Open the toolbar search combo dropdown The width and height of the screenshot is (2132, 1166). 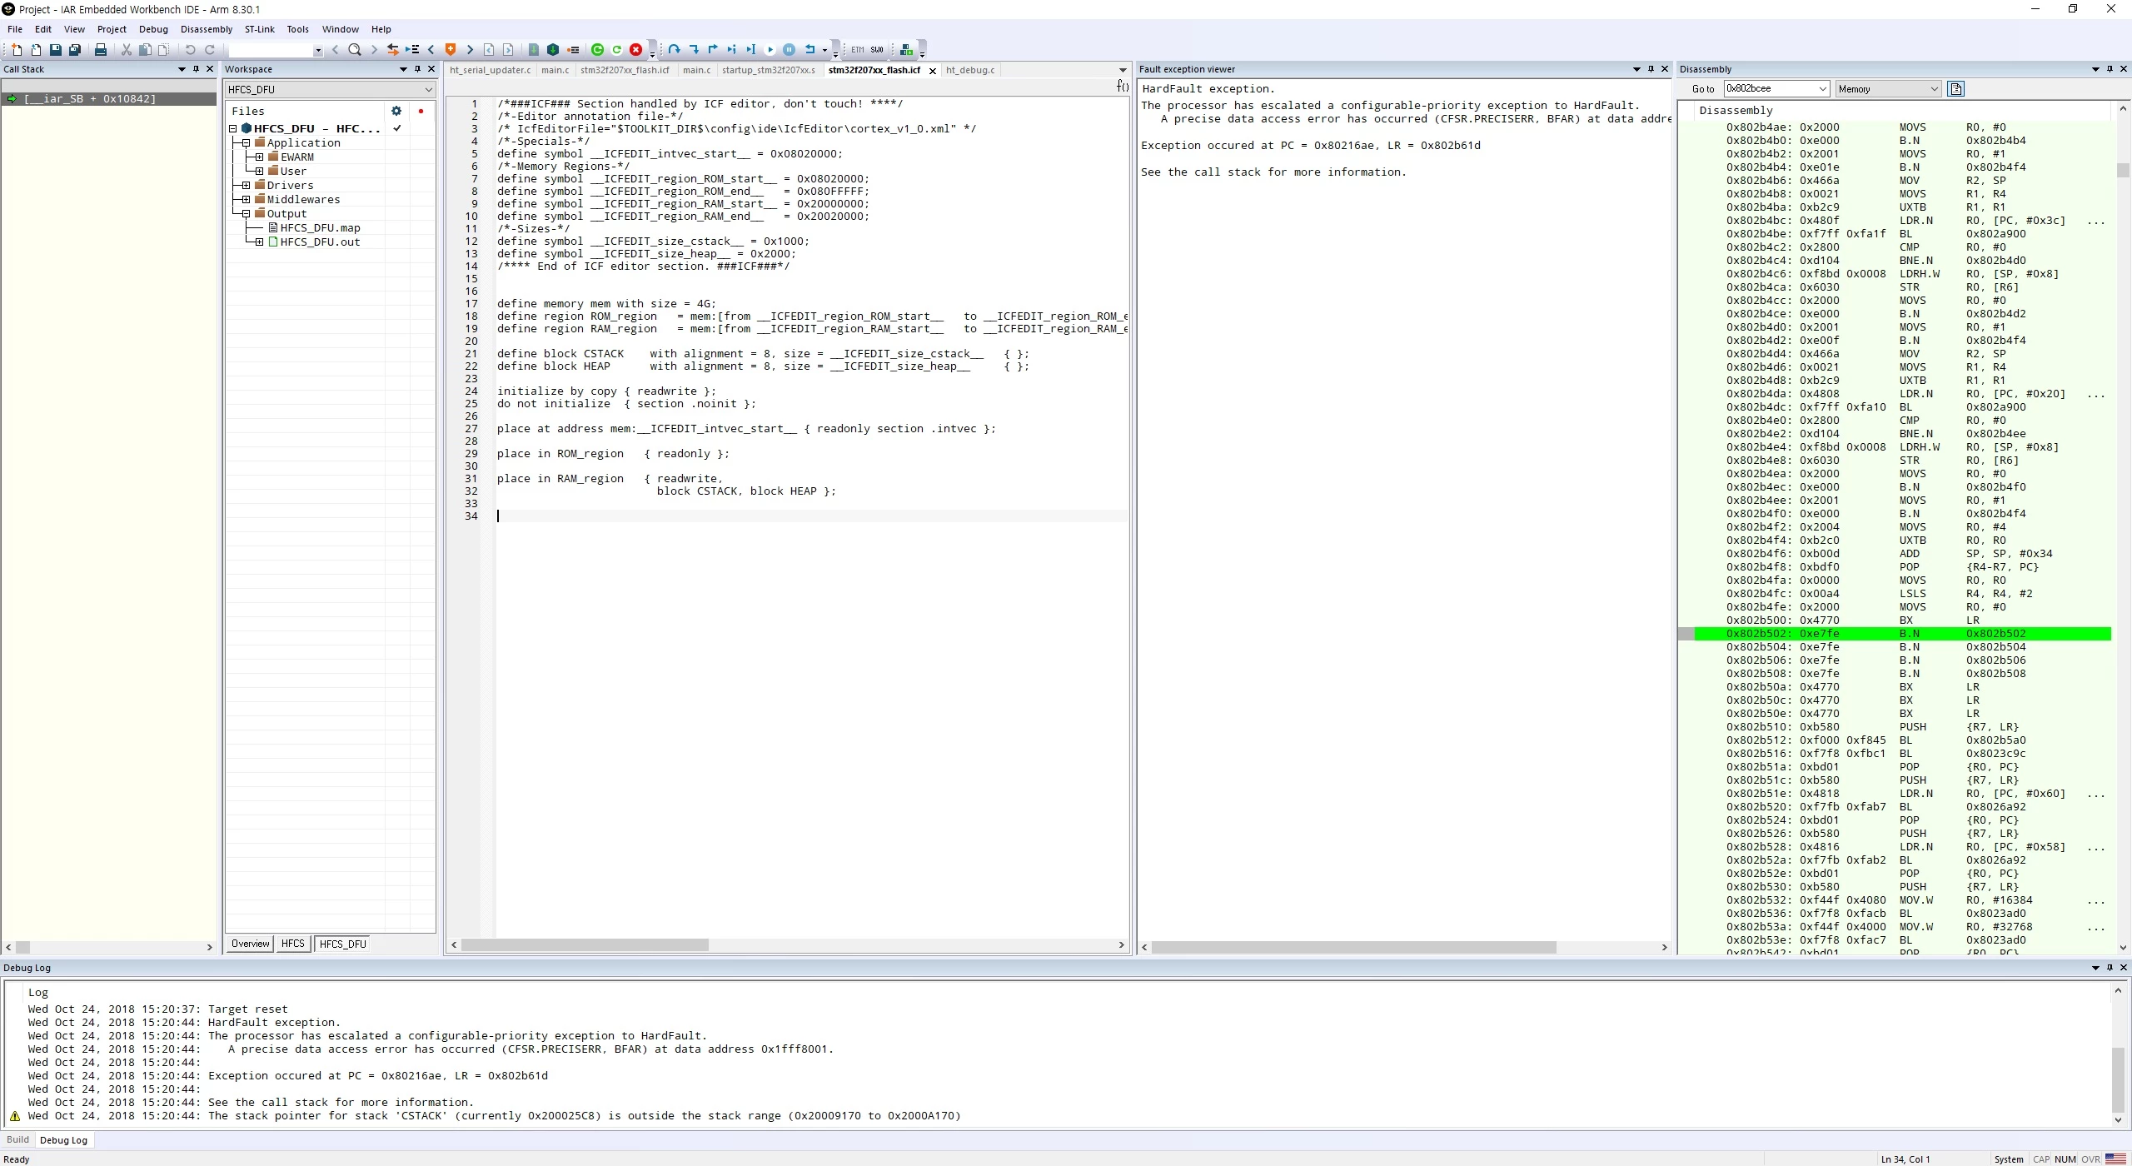click(318, 51)
